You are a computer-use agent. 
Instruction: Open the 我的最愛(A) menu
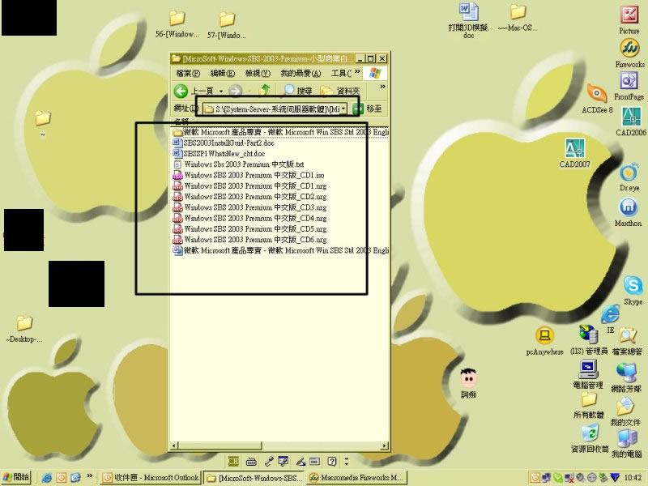pyautogui.click(x=301, y=74)
